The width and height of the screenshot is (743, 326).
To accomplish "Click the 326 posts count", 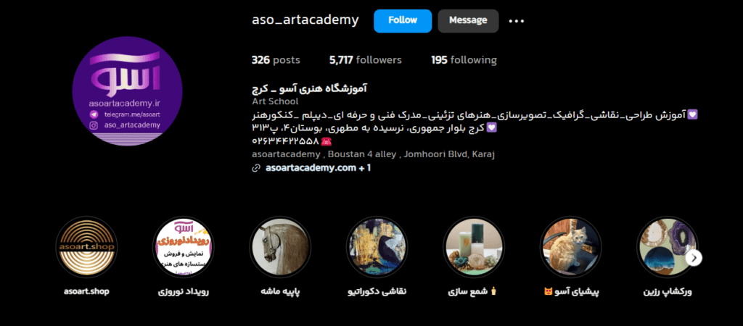I will pyautogui.click(x=276, y=60).
